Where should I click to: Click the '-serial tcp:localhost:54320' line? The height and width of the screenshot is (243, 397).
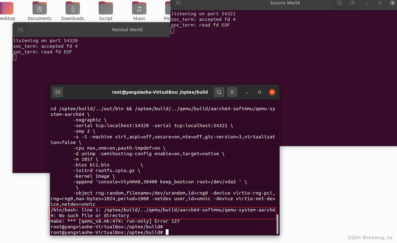[153, 126]
